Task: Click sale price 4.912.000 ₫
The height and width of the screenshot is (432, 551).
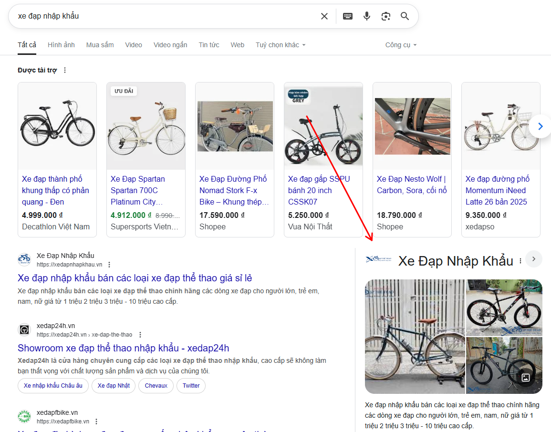Action: (x=131, y=215)
